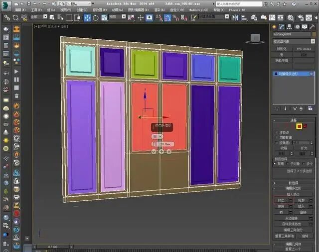
Task: Open the Display panel tab icon
Action: [305, 26]
